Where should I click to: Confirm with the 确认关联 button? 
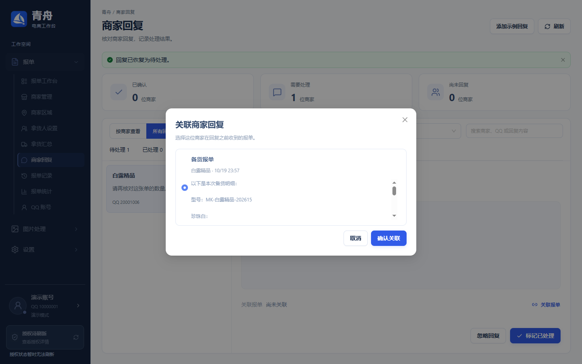click(x=389, y=238)
